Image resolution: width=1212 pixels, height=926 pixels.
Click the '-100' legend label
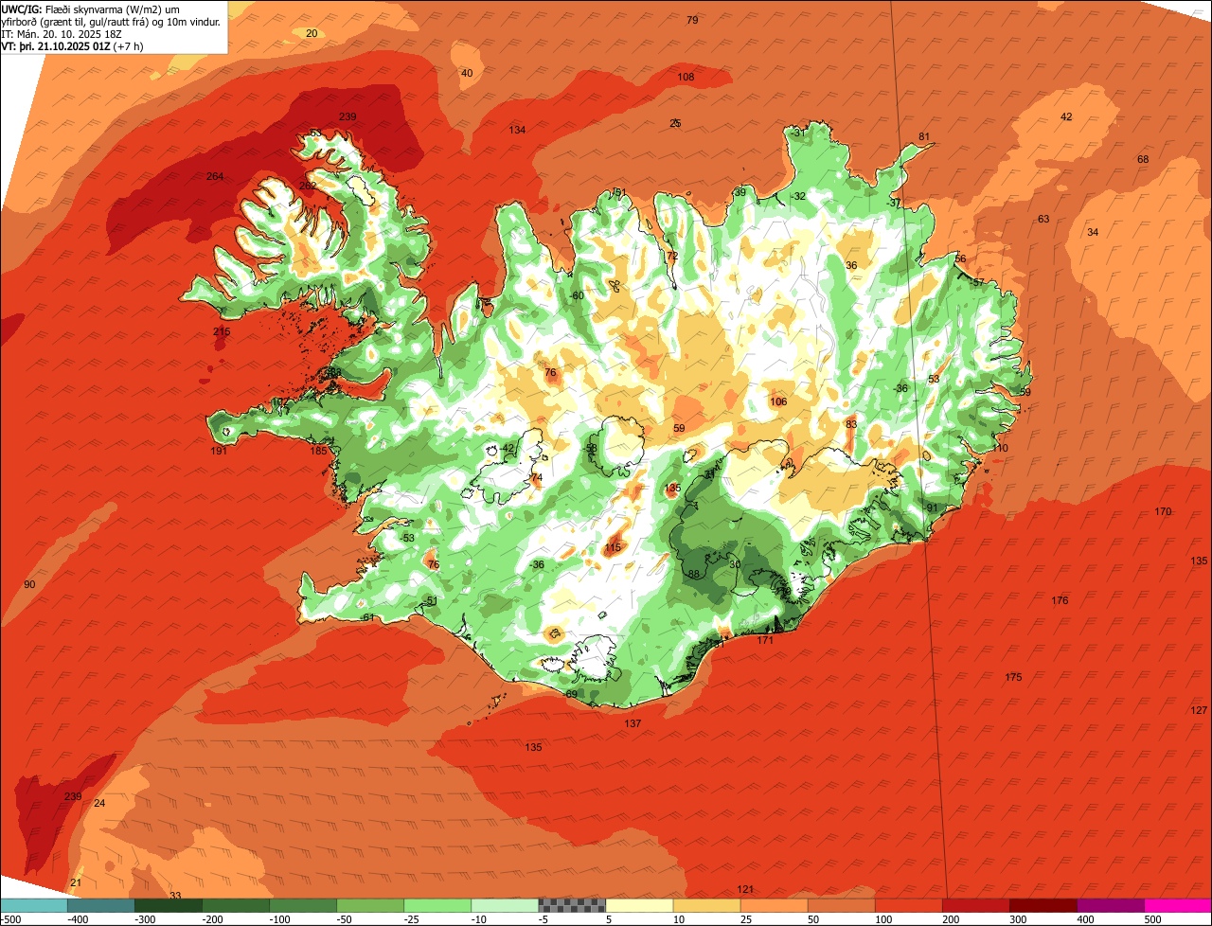279,919
